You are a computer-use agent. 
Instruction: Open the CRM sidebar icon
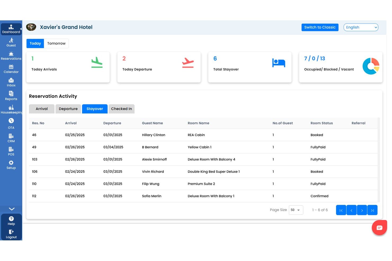pos(11,138)
